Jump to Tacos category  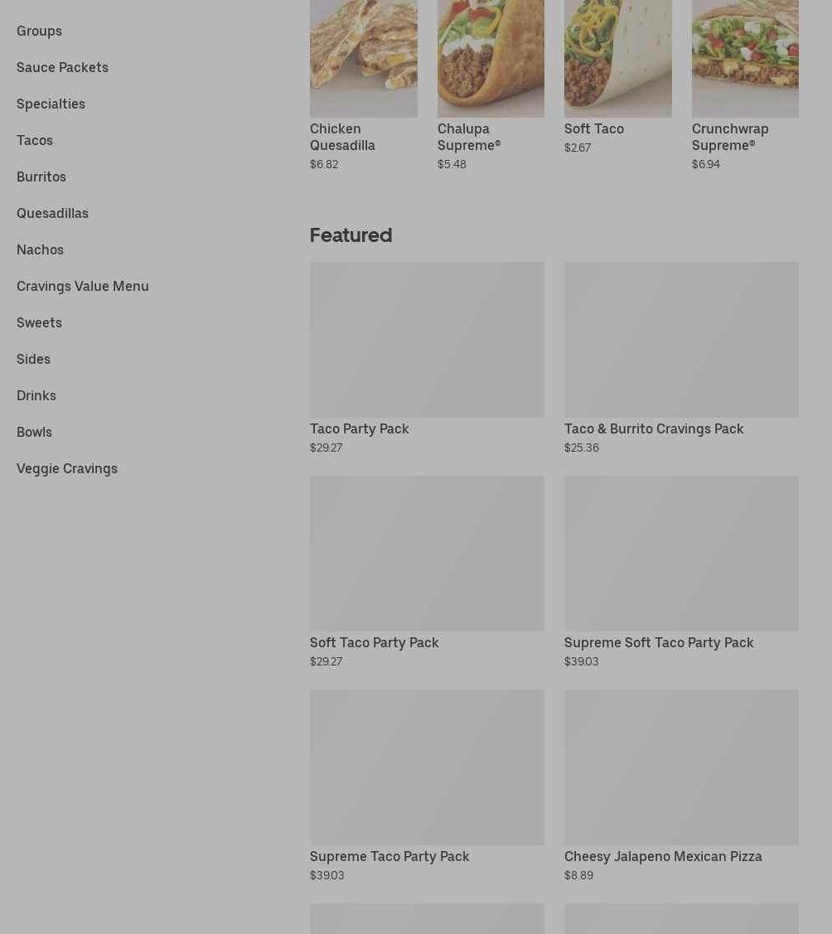click(35, 141)
